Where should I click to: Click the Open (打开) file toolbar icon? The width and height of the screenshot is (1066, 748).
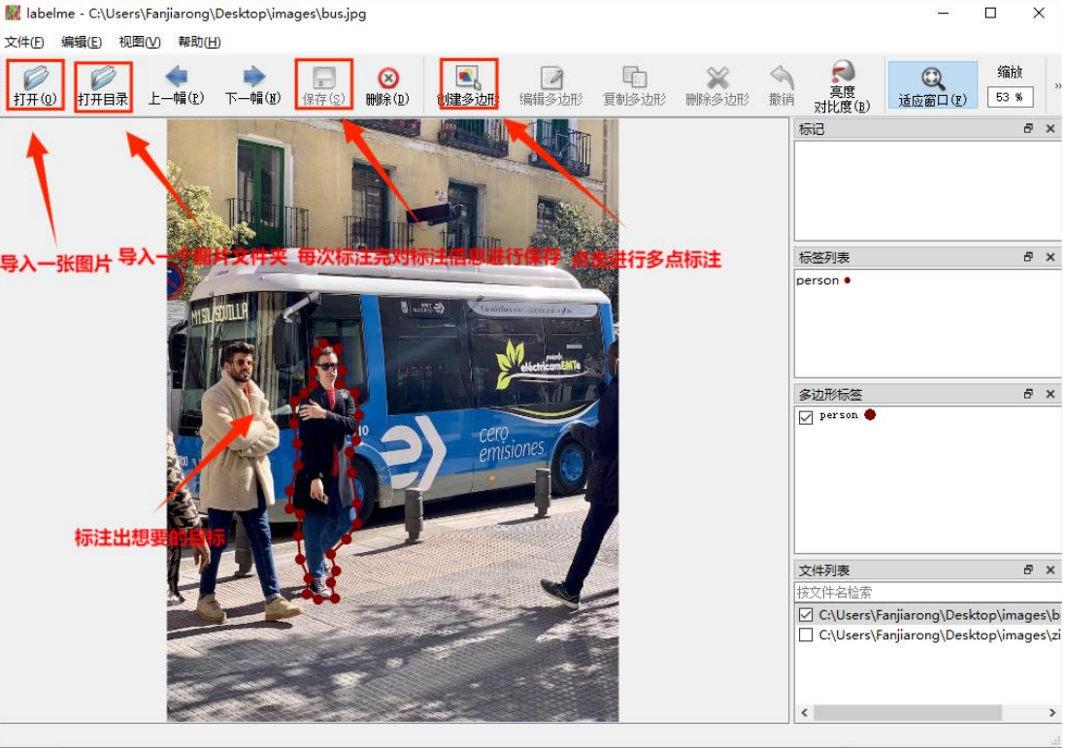point(35,85)
